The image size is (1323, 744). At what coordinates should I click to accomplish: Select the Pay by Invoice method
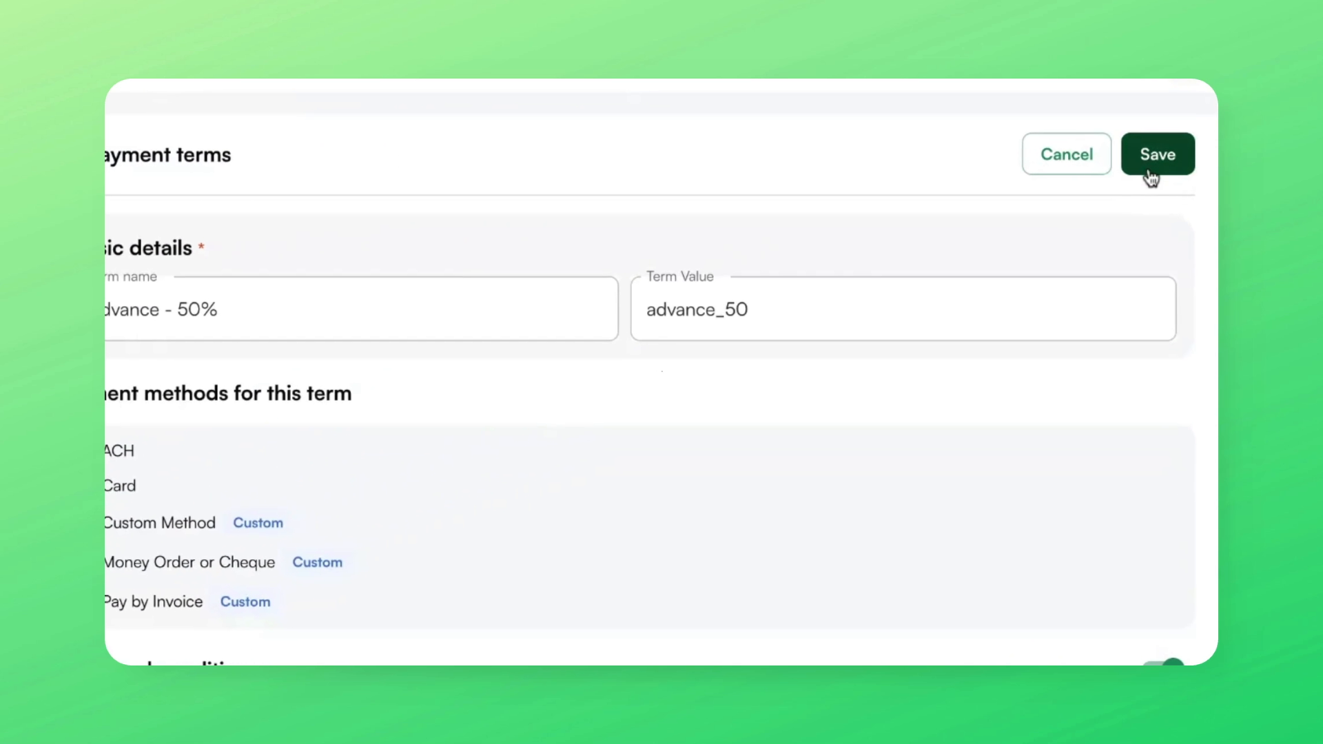152,601
